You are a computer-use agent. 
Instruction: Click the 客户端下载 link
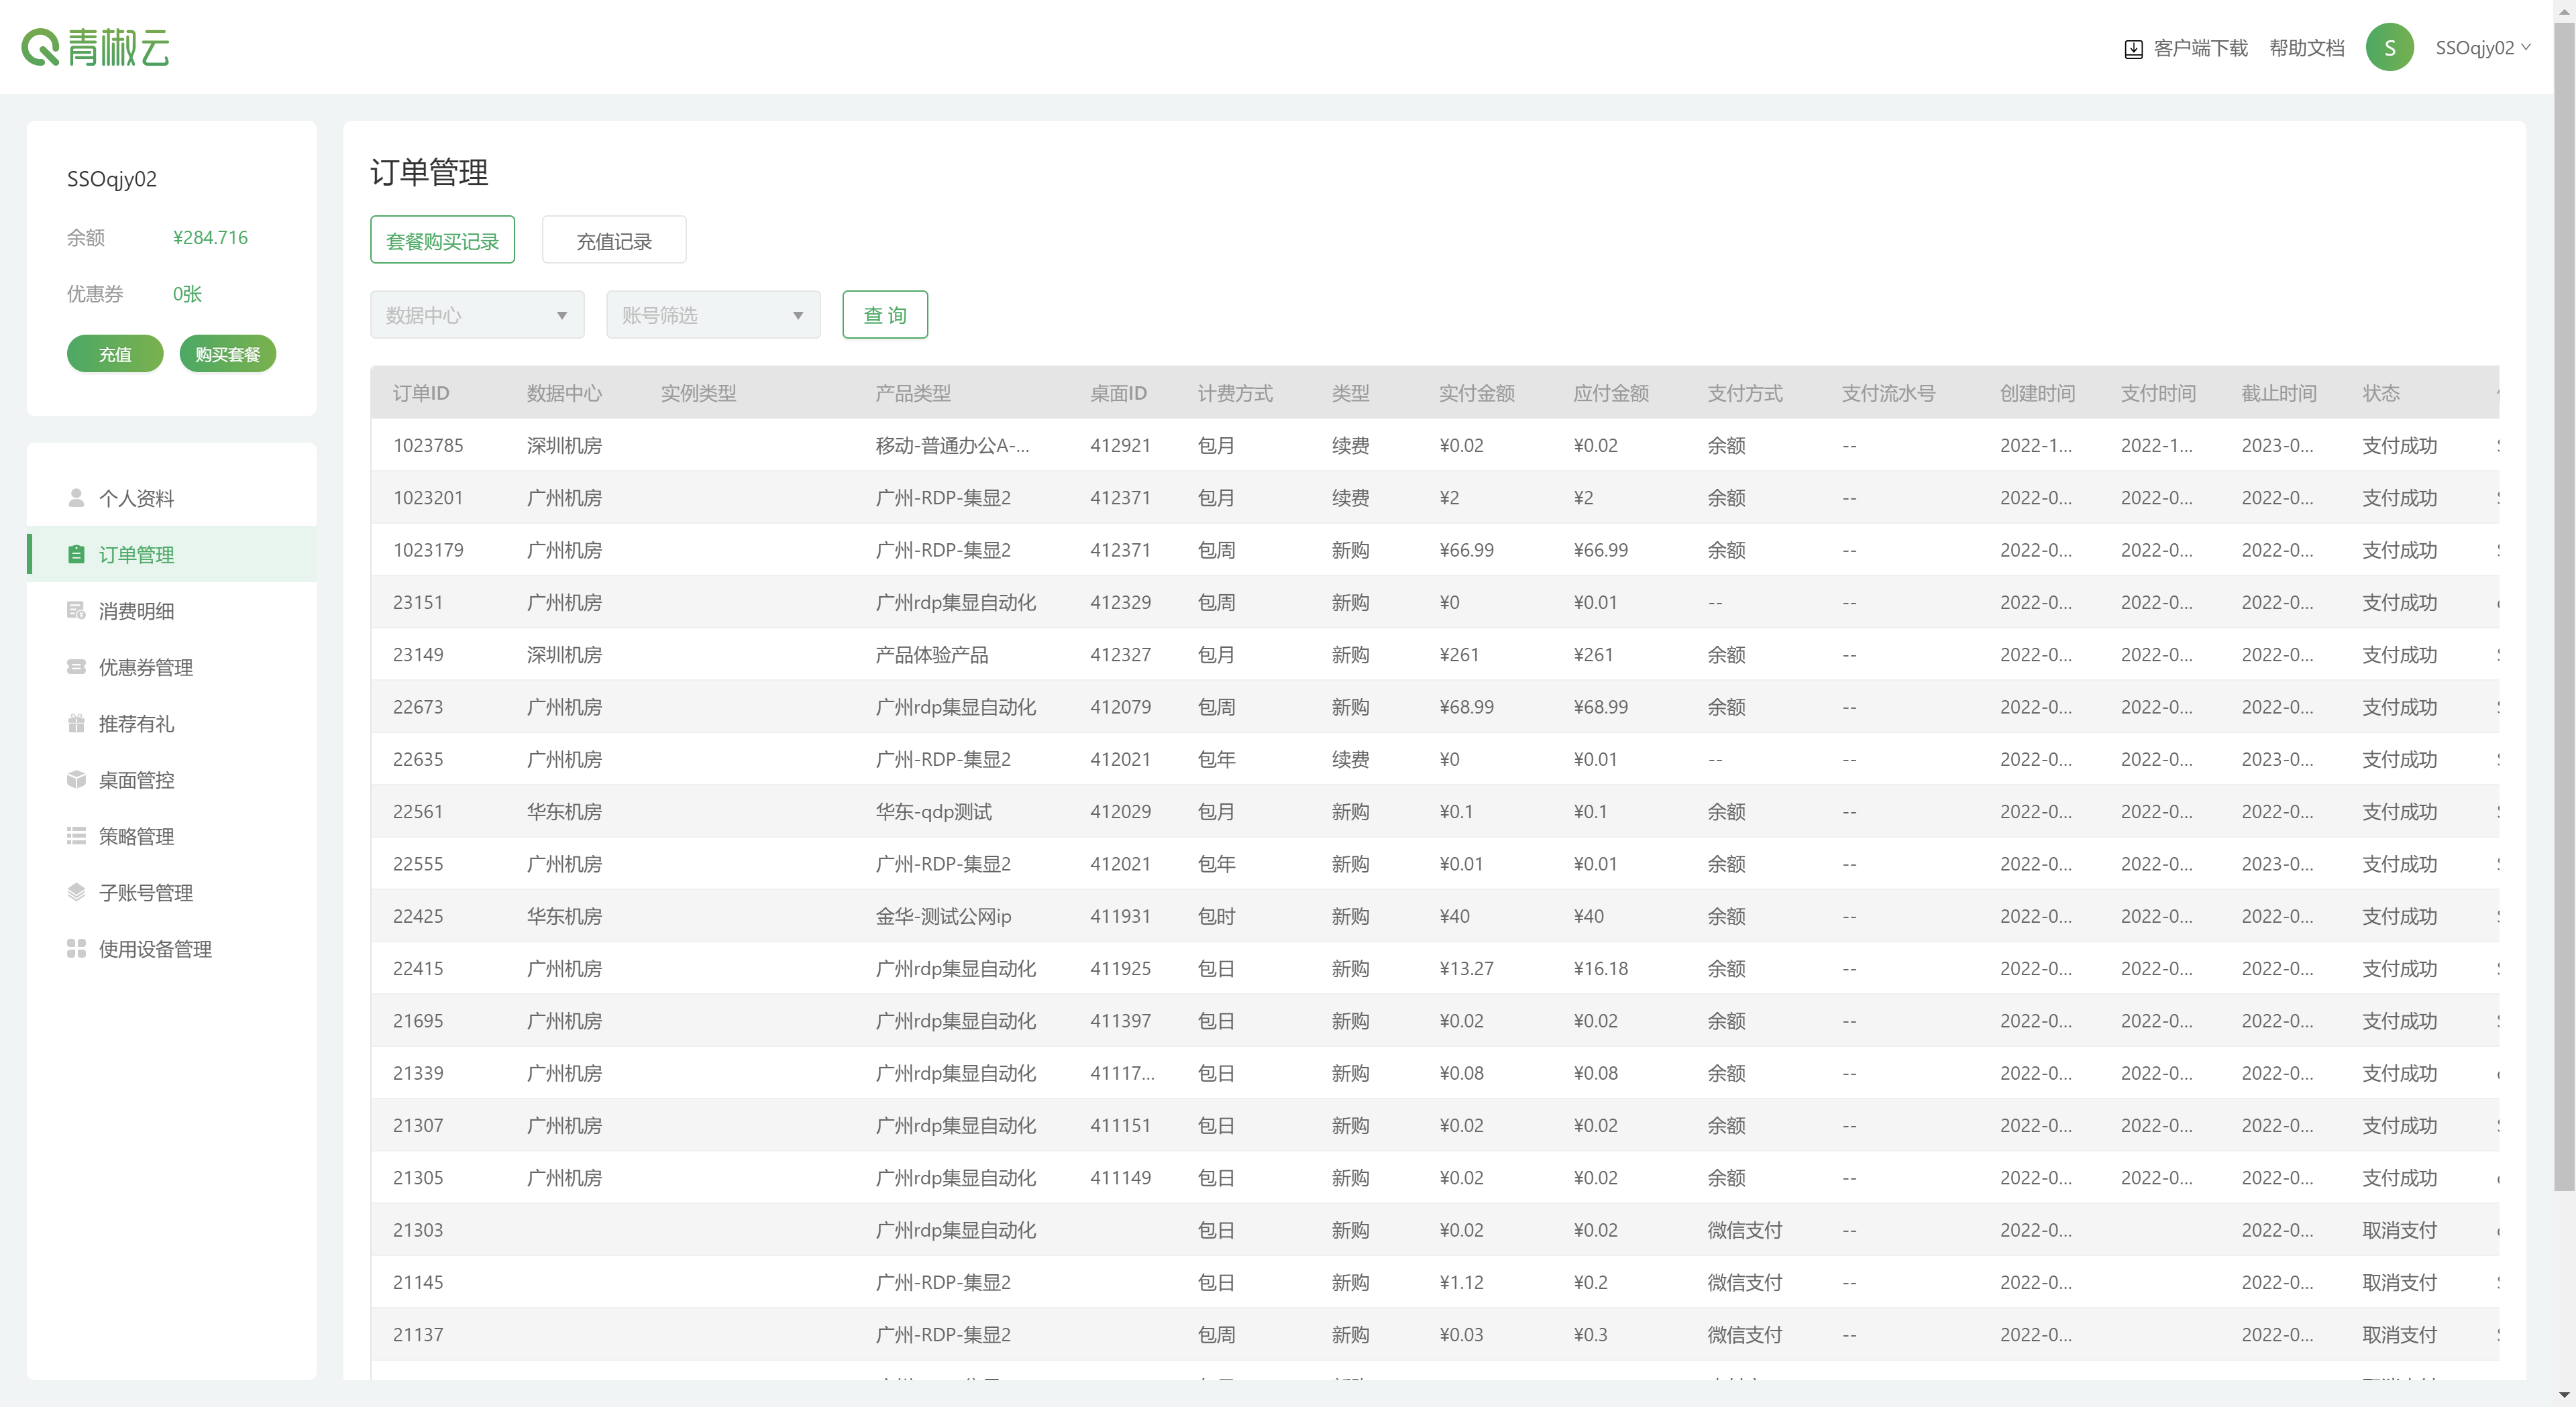pyautogui.click(x=2200, y=48)
